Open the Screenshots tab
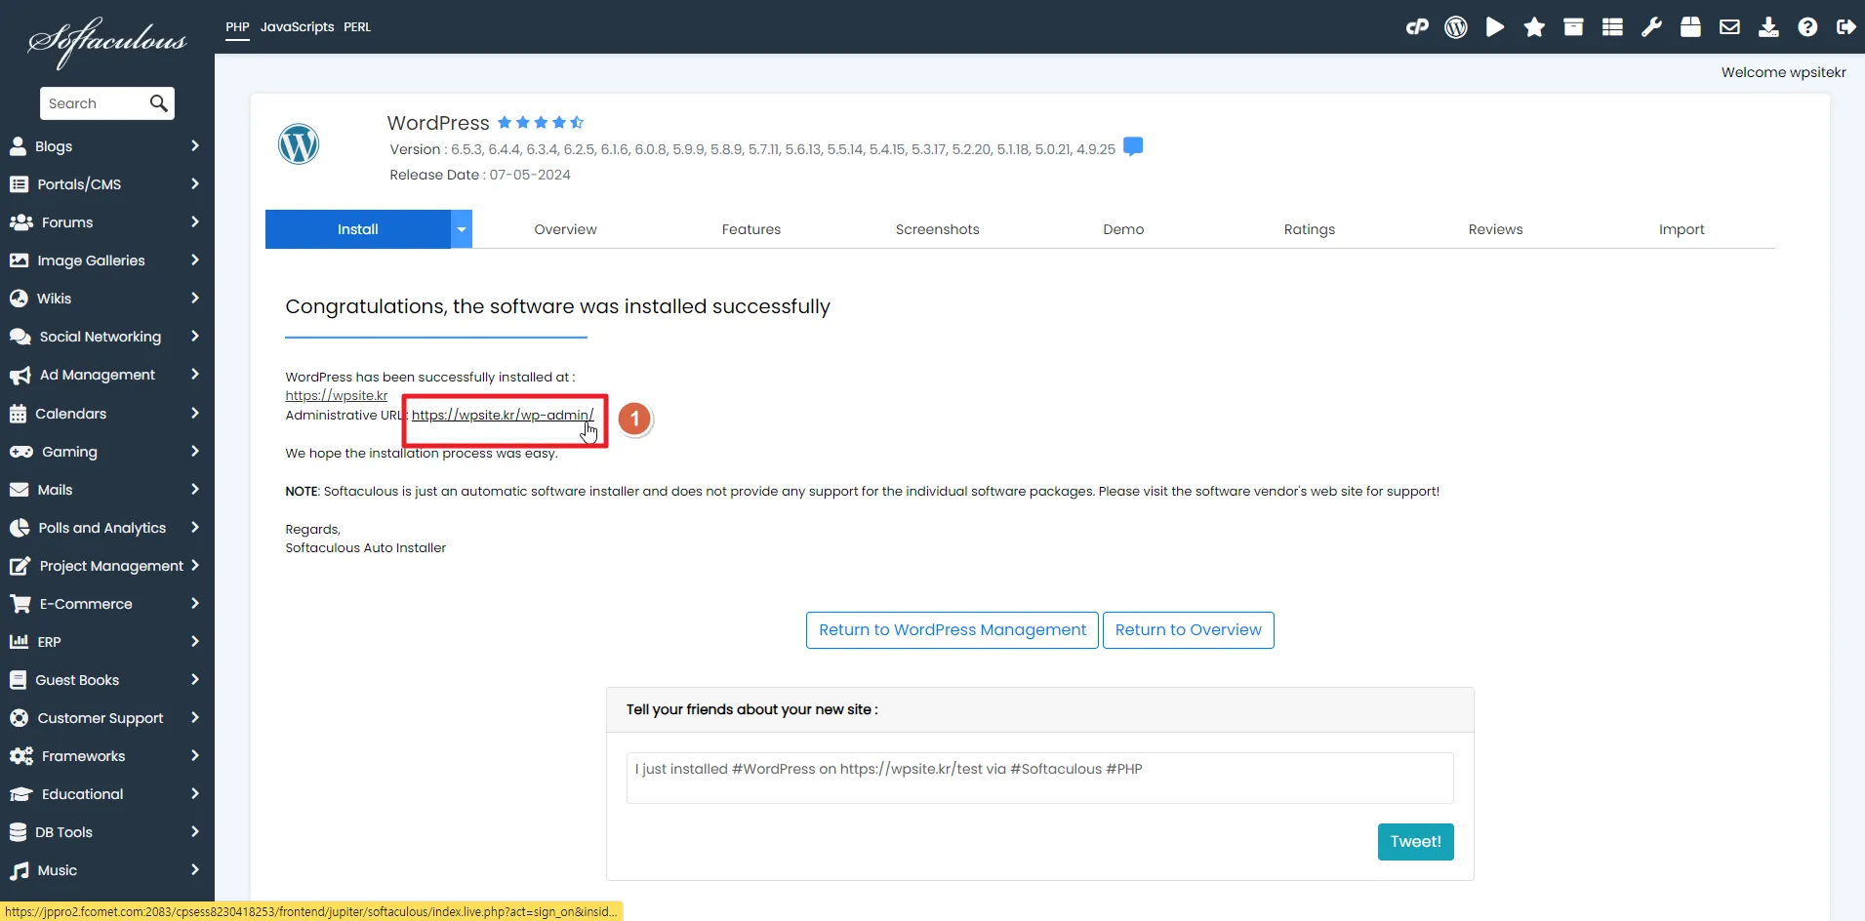The image size is (1865, 921). point(937,229)
